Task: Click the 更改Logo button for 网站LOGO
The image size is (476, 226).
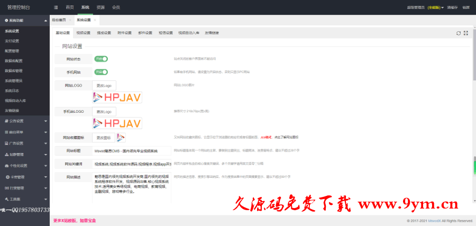Action: pos(104,85)
